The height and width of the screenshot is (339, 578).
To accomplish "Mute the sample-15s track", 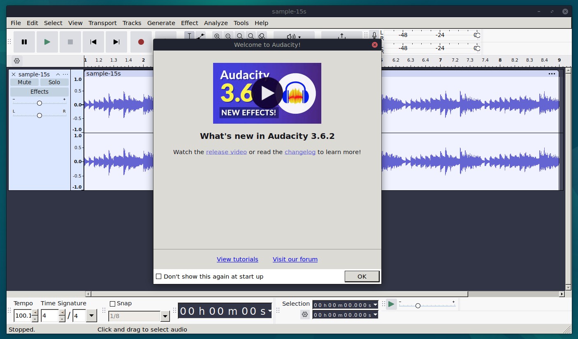I will [24, 82].
